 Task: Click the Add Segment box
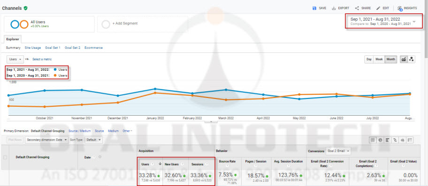point(143,24)
